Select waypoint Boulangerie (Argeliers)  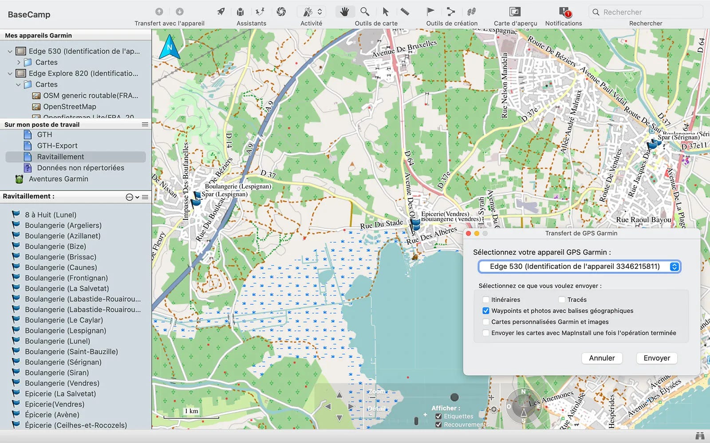[x=63, y=225]
